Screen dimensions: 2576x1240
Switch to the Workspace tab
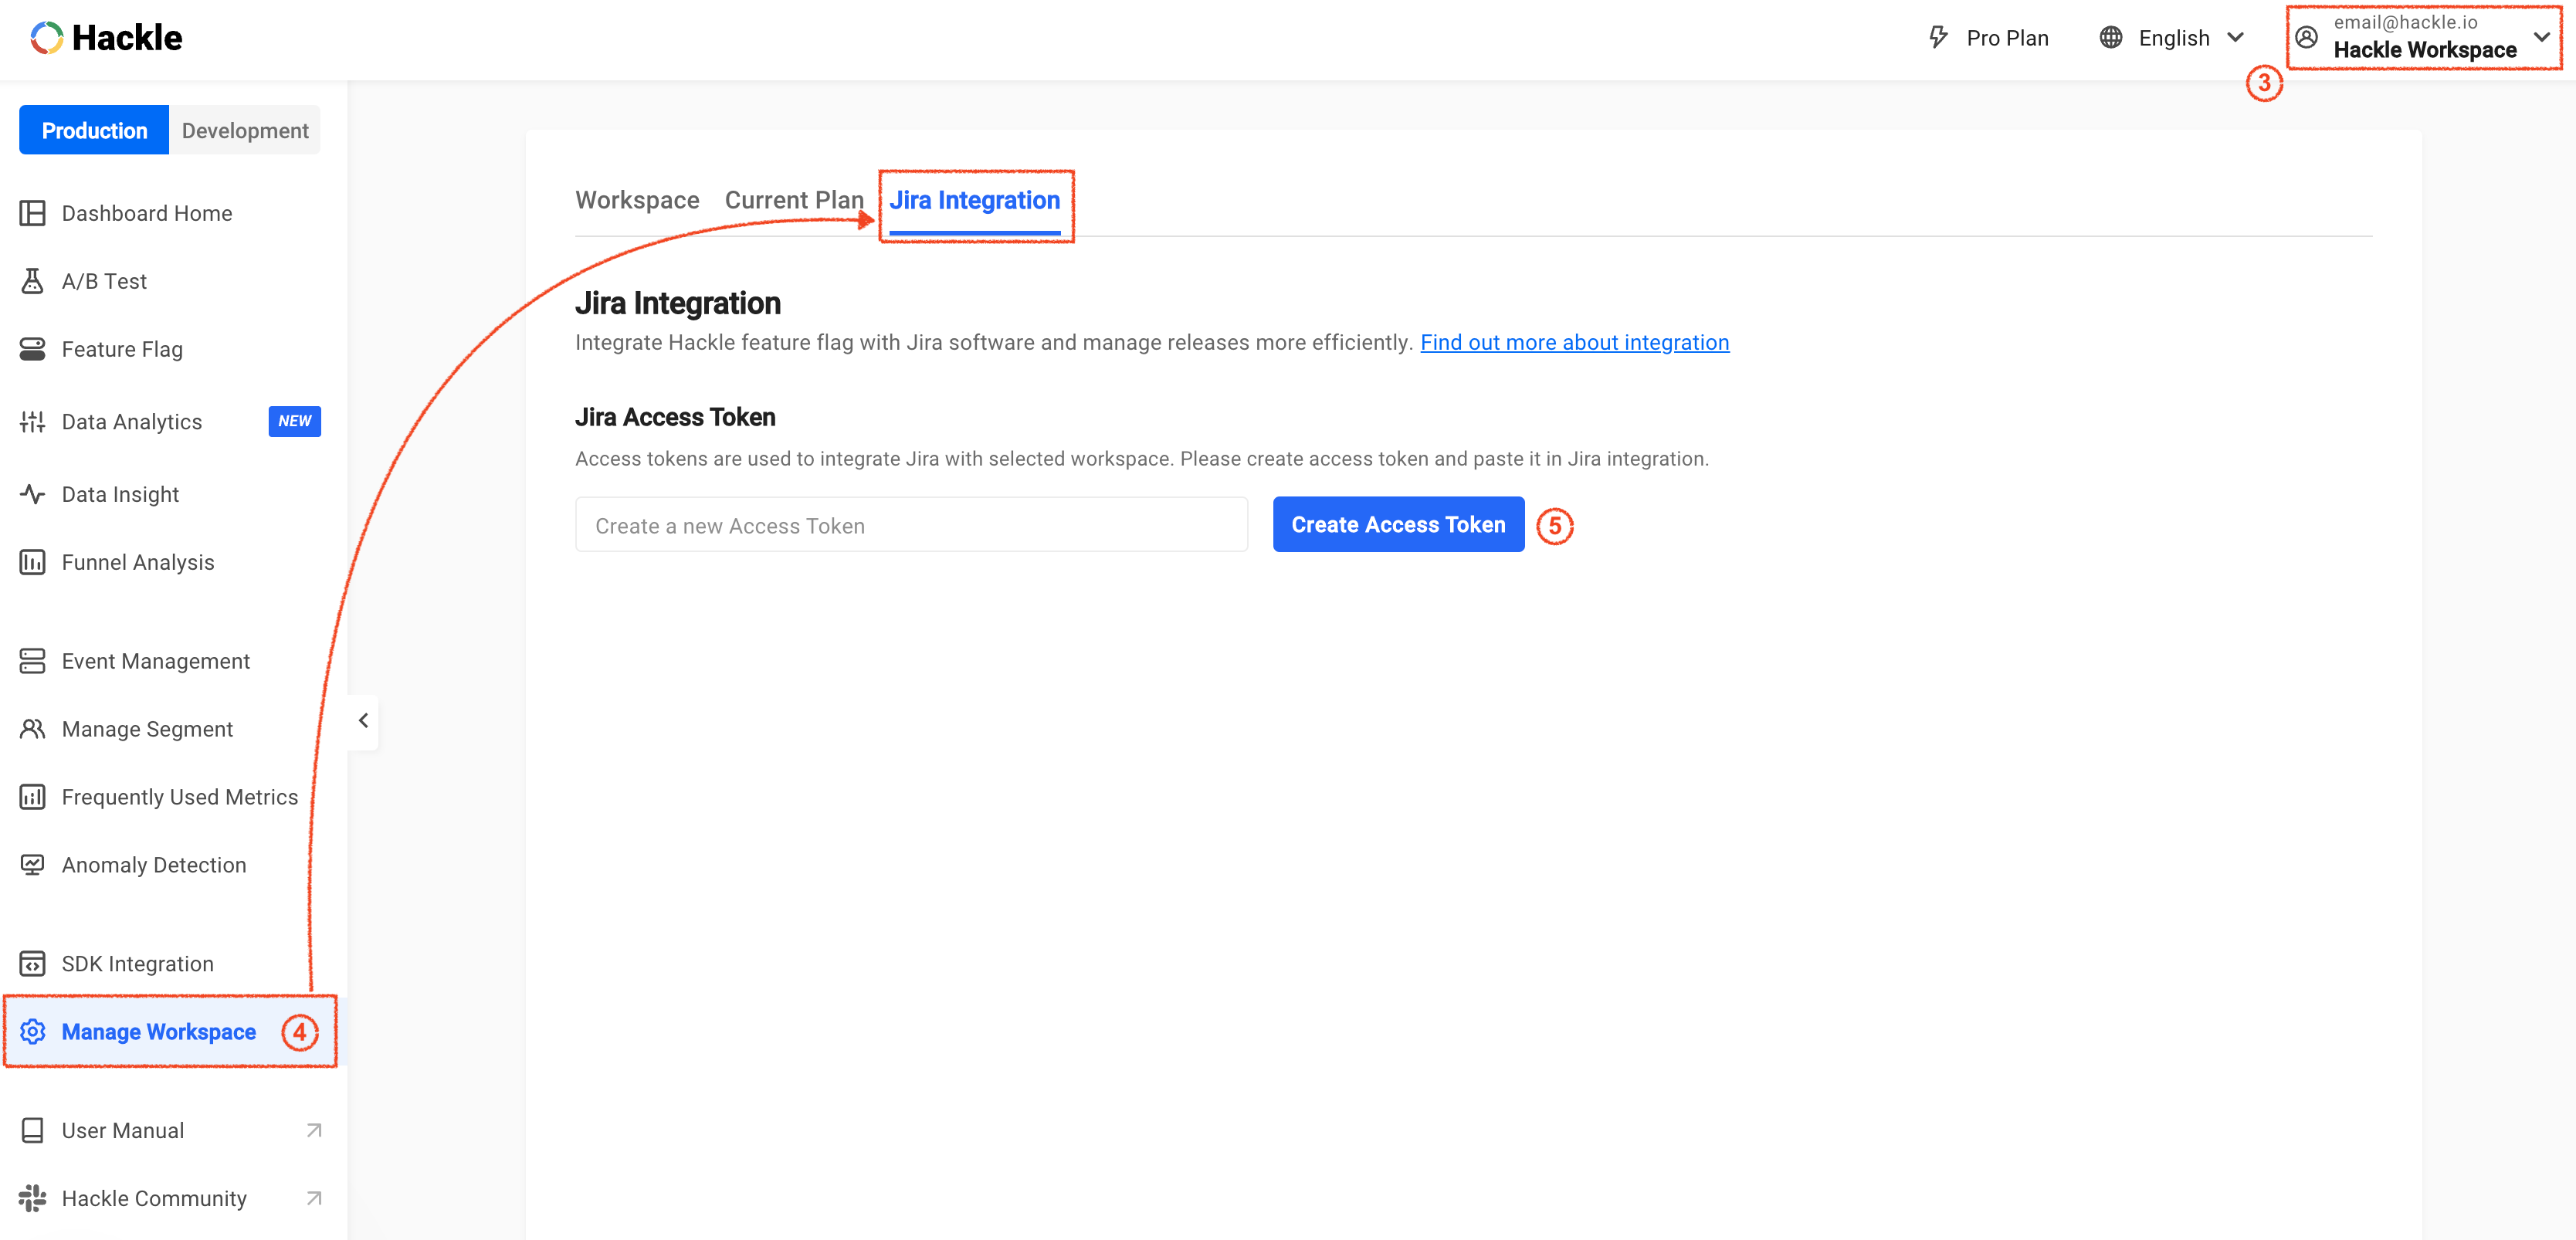pos(637,200)
